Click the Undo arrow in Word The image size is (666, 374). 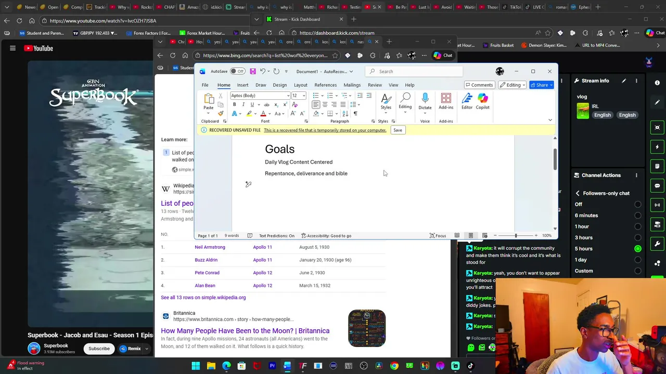(x=263, y=71)
